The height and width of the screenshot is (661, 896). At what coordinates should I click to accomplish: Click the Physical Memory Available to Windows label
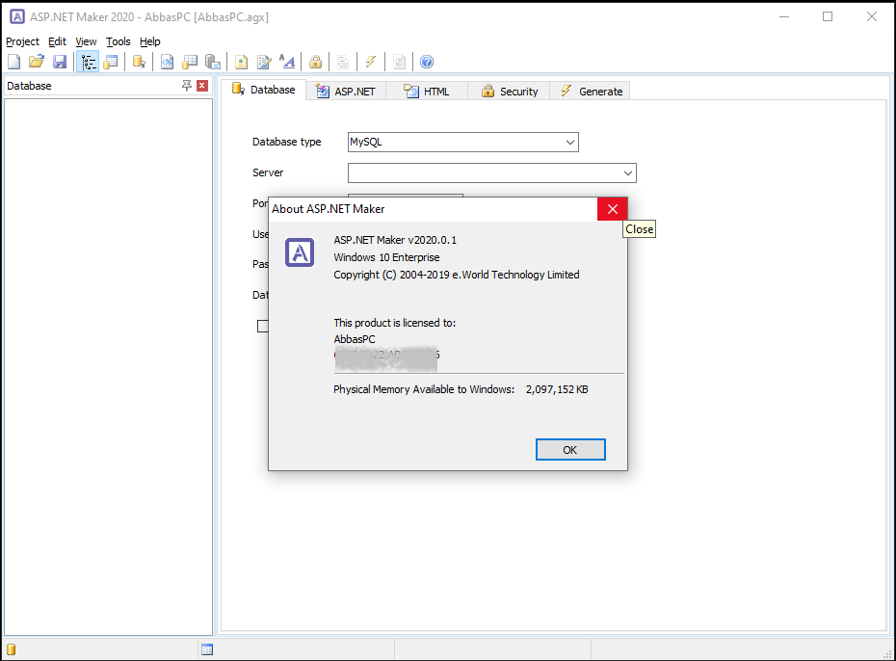coord(424,389)
